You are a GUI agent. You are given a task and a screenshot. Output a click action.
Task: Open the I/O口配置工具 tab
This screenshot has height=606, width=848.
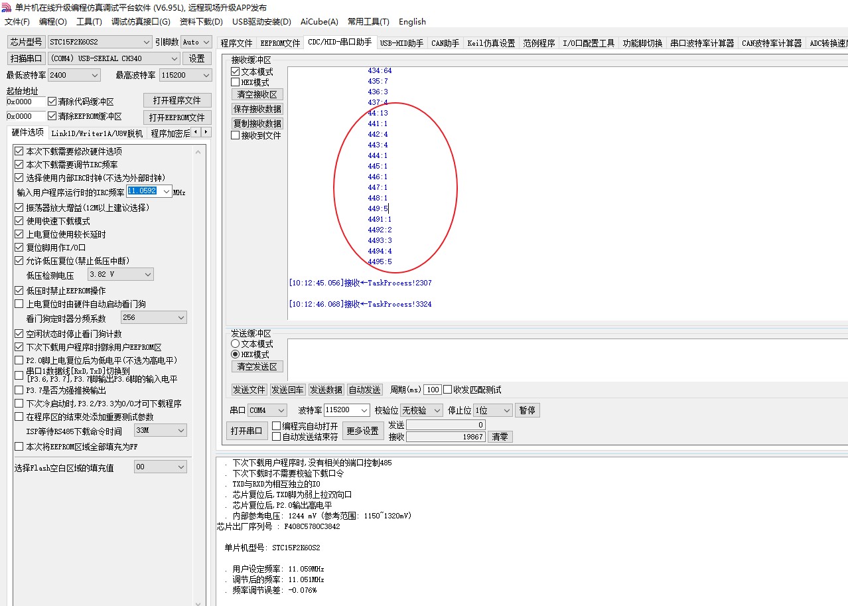pos(589,43)
